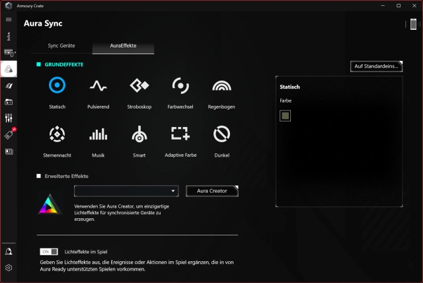The width and height of the screenshot is (423, 283).
Task: Click Auf Standardeins... reset button
Action: [376, 66]
